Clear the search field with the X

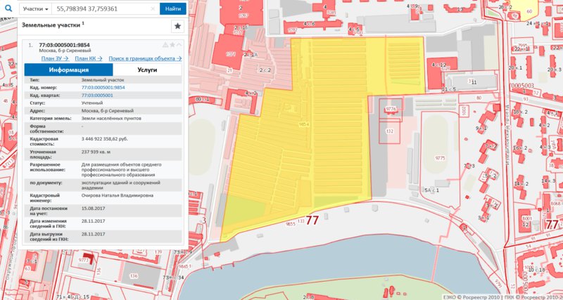pos(153,8)
